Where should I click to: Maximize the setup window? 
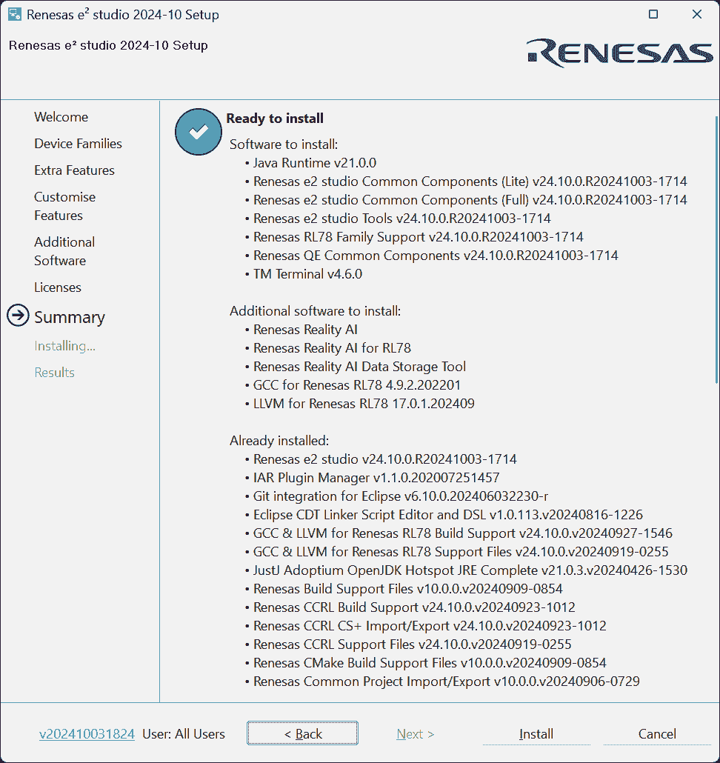point(653,15)
